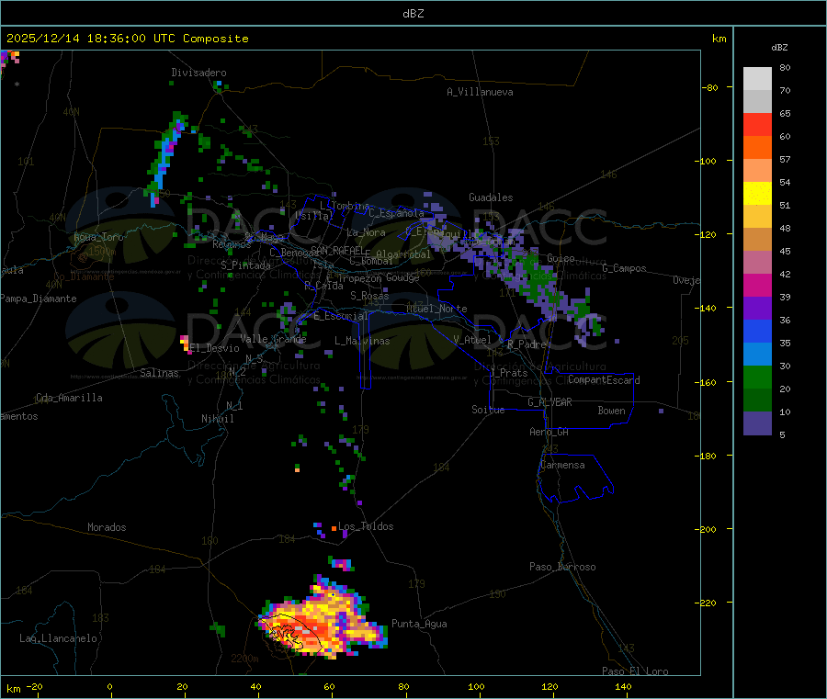
Task: Click the S_Pintada map label
Action: [245, 265]
